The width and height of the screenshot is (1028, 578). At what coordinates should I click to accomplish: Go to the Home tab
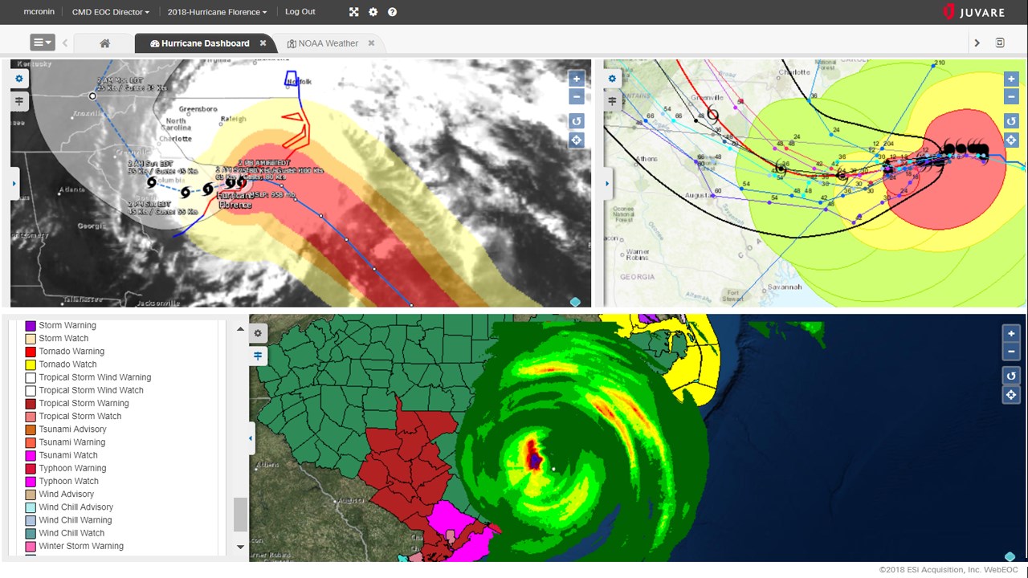coord(104,43)
